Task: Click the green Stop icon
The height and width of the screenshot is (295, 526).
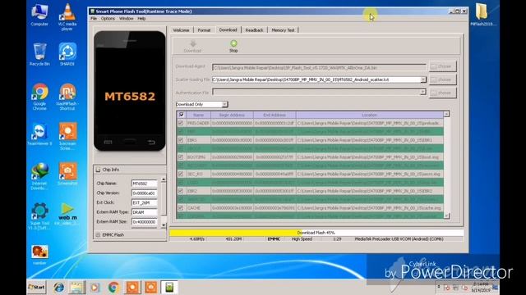Action: (233, 43)
